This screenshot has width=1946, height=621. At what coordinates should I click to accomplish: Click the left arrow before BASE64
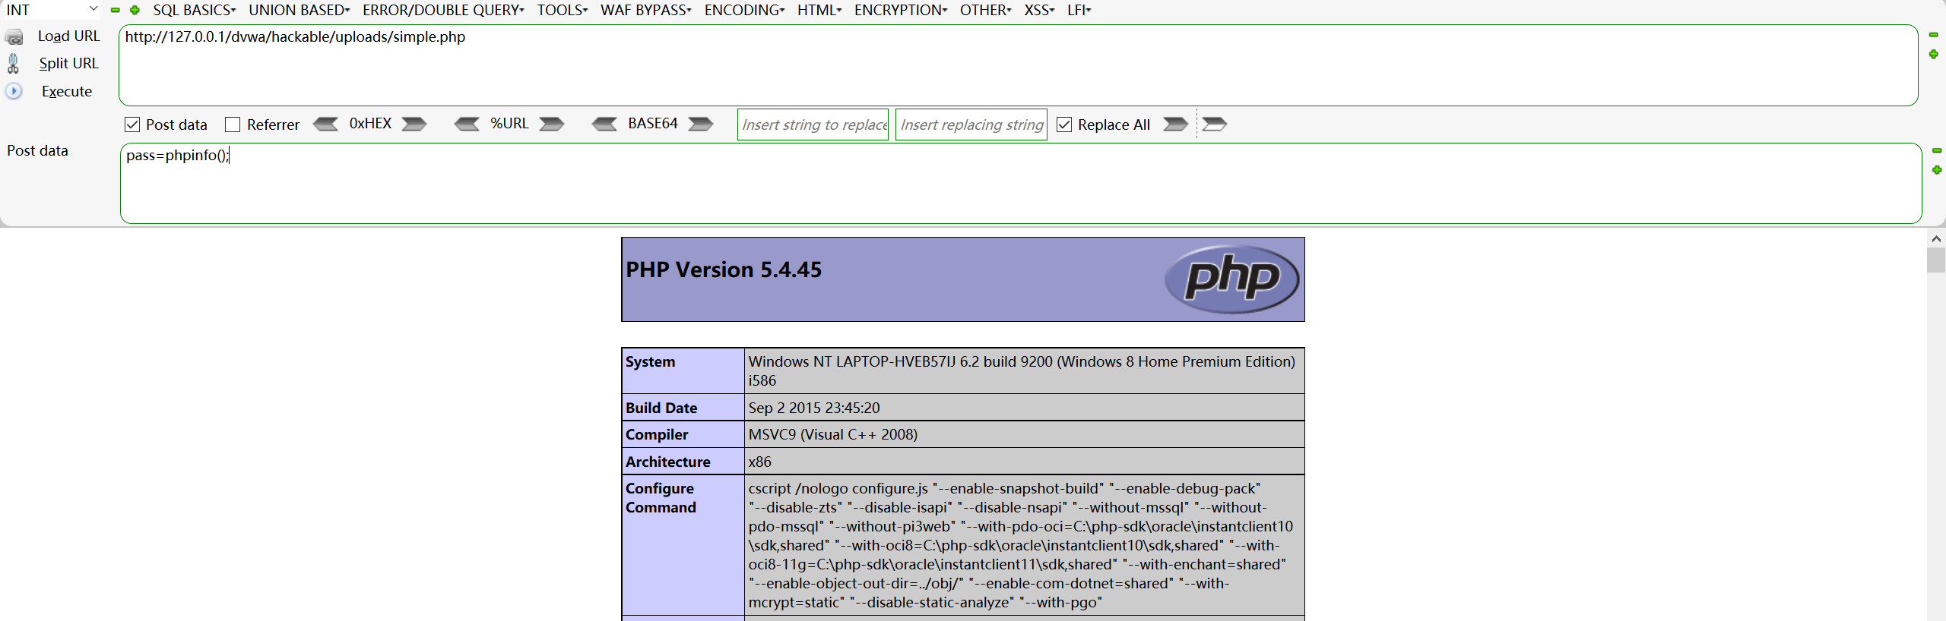[605, 124]
